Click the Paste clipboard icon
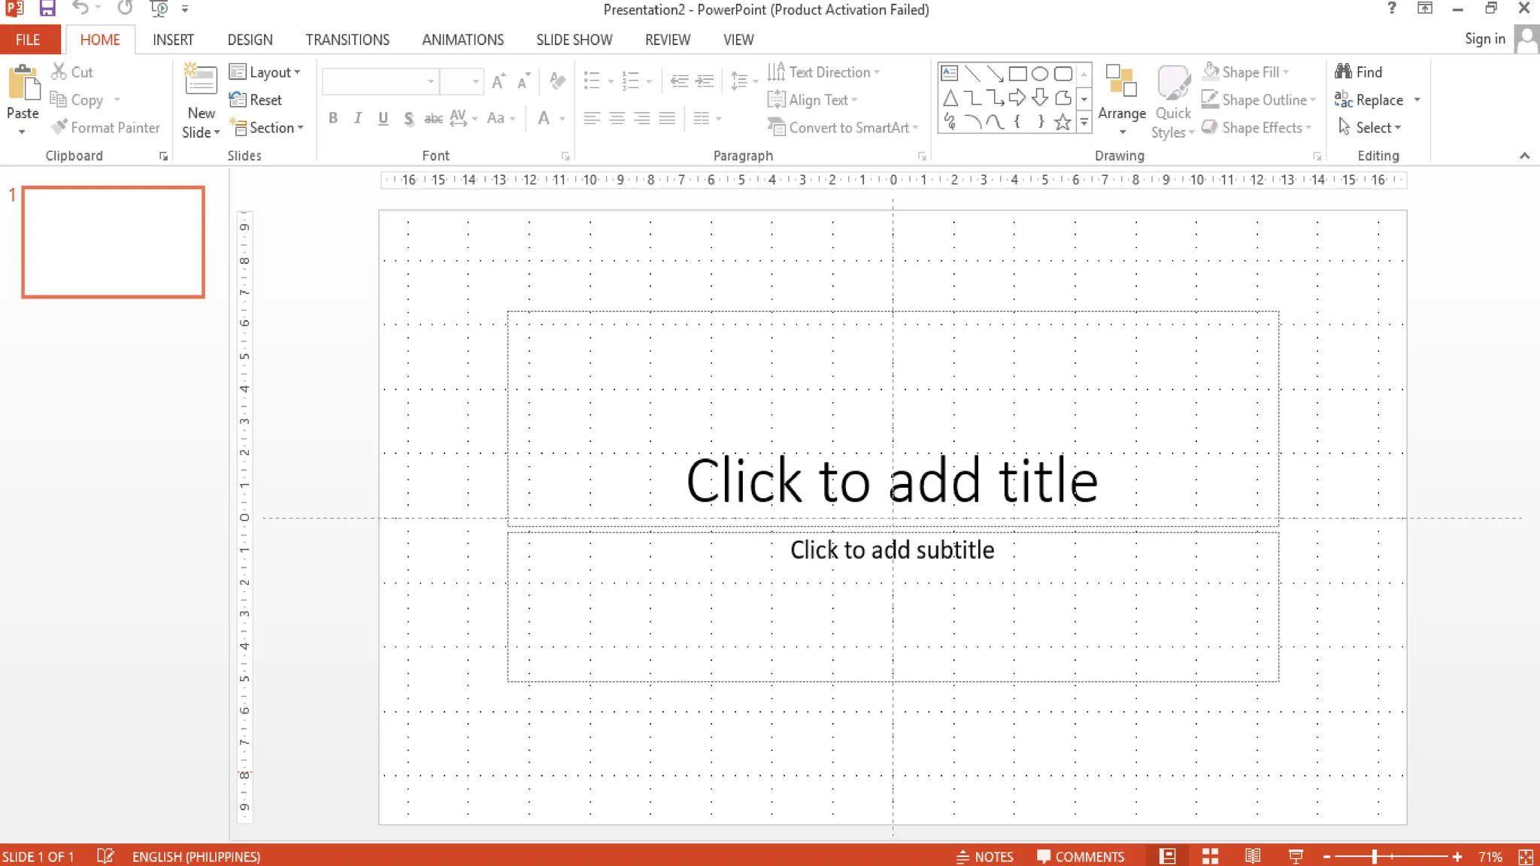The image size is (1540, 866). point(23,83)
